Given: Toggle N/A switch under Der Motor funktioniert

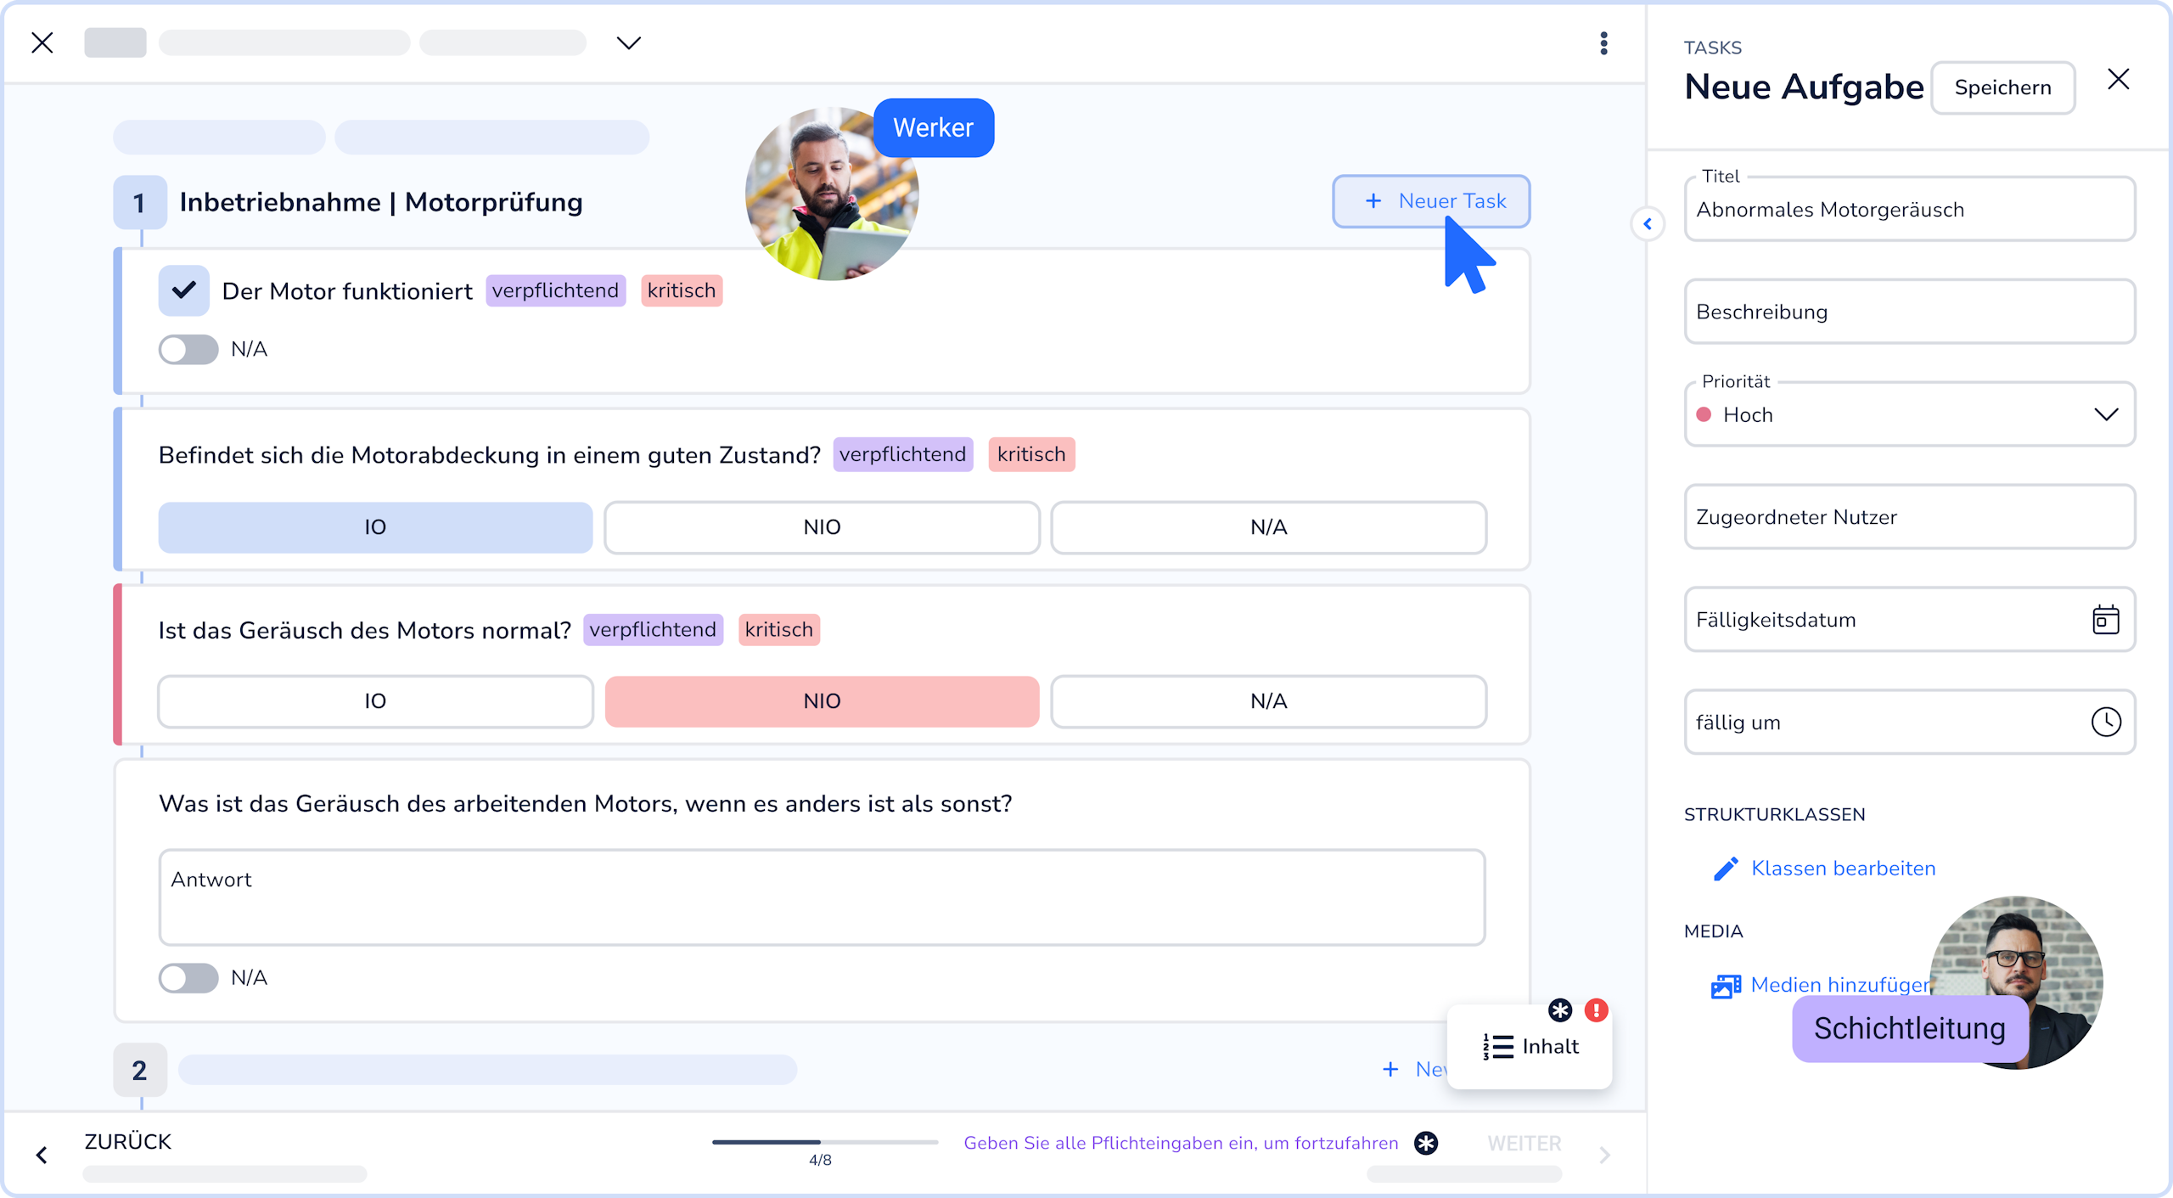Looking at the screenshot, I should pyautogui.click(x=188, y=349).
